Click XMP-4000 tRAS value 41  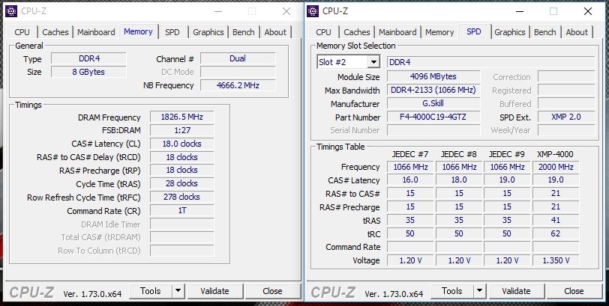[556, 221]
